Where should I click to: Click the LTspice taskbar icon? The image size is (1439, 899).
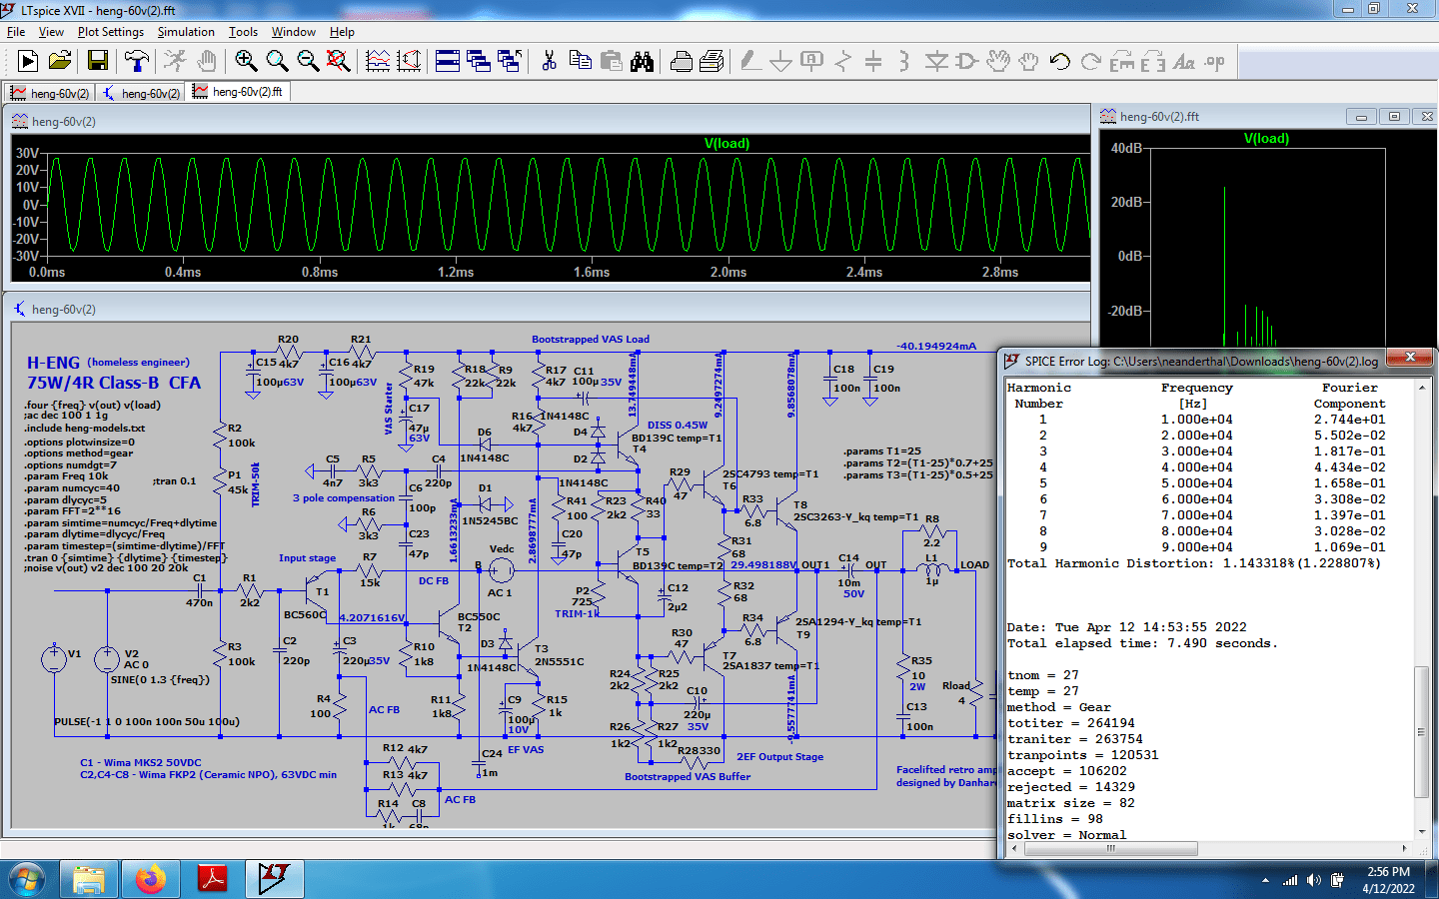tap(274, 880)
